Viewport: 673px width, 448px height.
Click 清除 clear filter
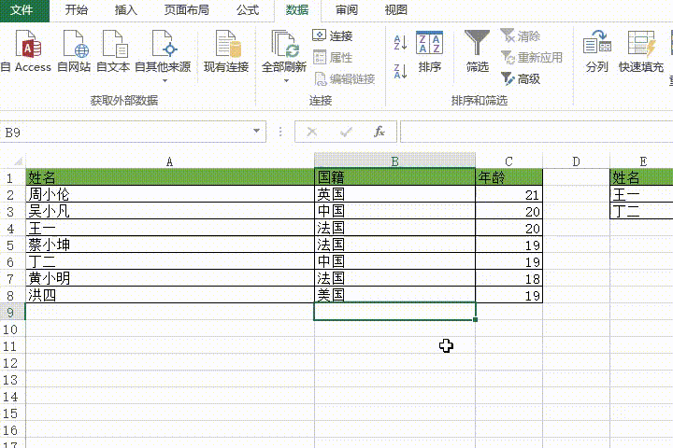[x=521, y=35]
